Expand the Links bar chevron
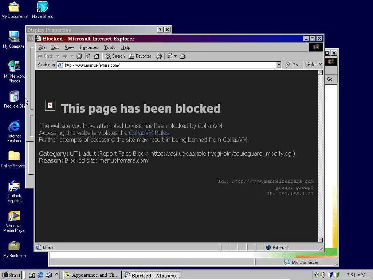The width and height of the screenshot is (373, 280). coord(320,64)
